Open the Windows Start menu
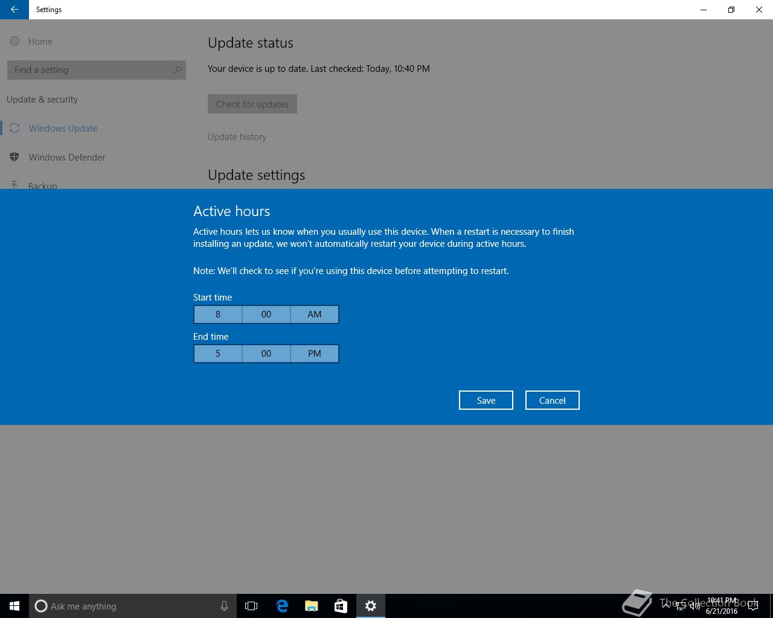Image resolution: width=773 pixels, height=618 pixels. [x=14, y=606]
